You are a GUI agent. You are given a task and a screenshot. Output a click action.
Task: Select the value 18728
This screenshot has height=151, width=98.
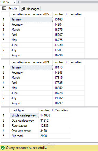(68, 93)
